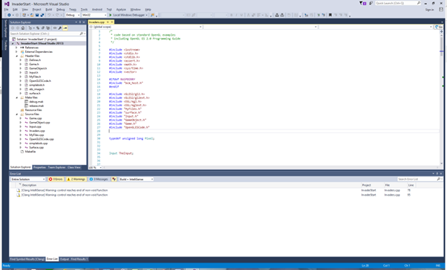Switch to Find Results 1 tab
Image resolution: width=447 pixels, height=270 pixels.
(79, 259)
